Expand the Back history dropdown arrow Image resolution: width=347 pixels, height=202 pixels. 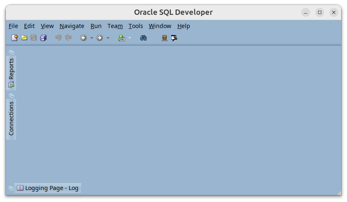[x=91, y=38]
